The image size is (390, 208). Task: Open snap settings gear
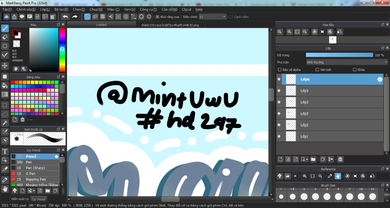point(149,17)
